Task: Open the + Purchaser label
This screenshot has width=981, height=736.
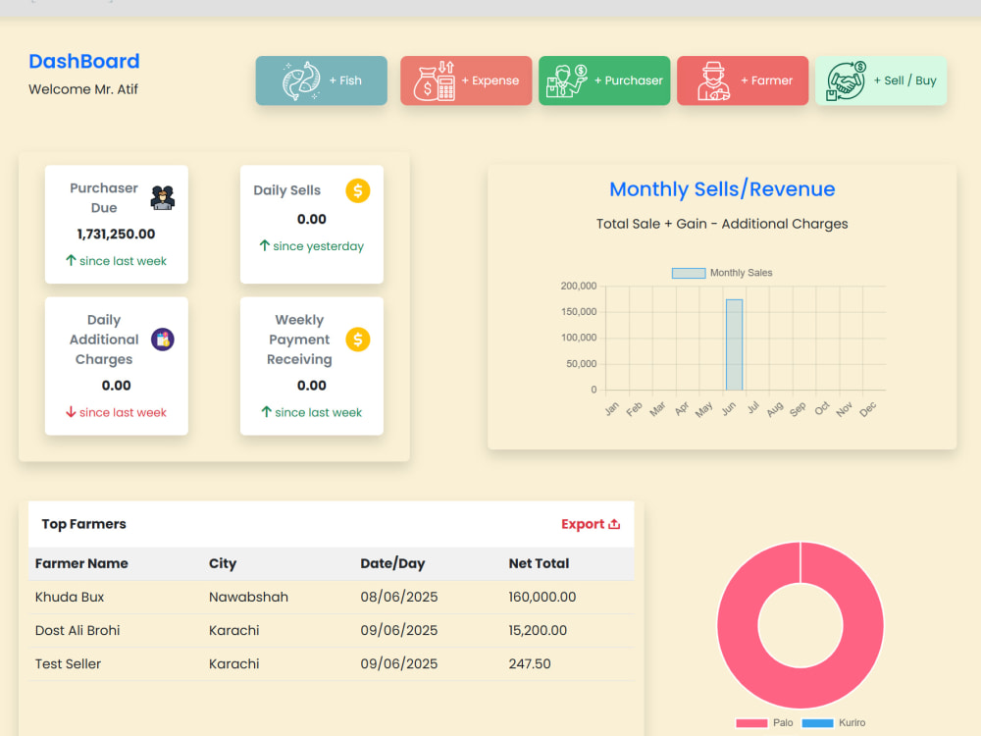Action: pyautogui.click(x=629, y=80)
